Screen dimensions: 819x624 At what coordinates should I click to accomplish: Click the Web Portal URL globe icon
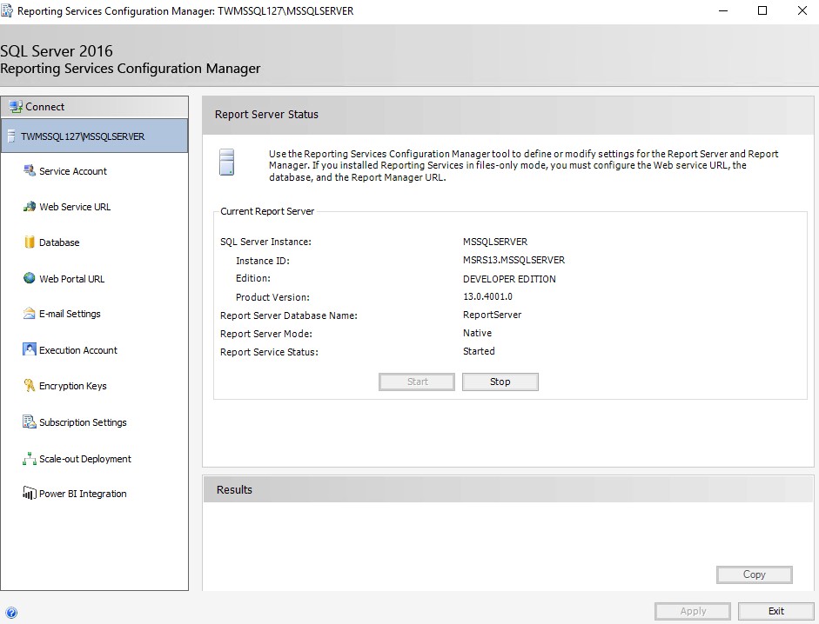click(x=30, y=277)
